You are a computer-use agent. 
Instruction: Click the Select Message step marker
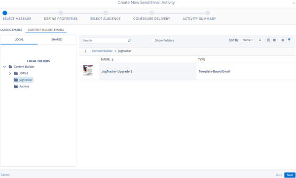5,13
